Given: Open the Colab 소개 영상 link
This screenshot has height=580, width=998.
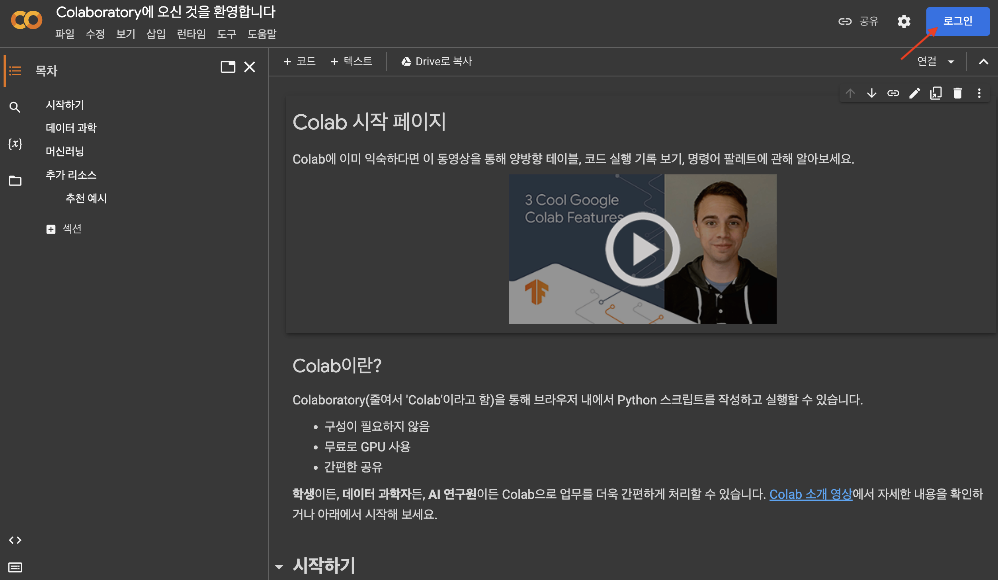Looking at the screenshot, I should (810, 495).
